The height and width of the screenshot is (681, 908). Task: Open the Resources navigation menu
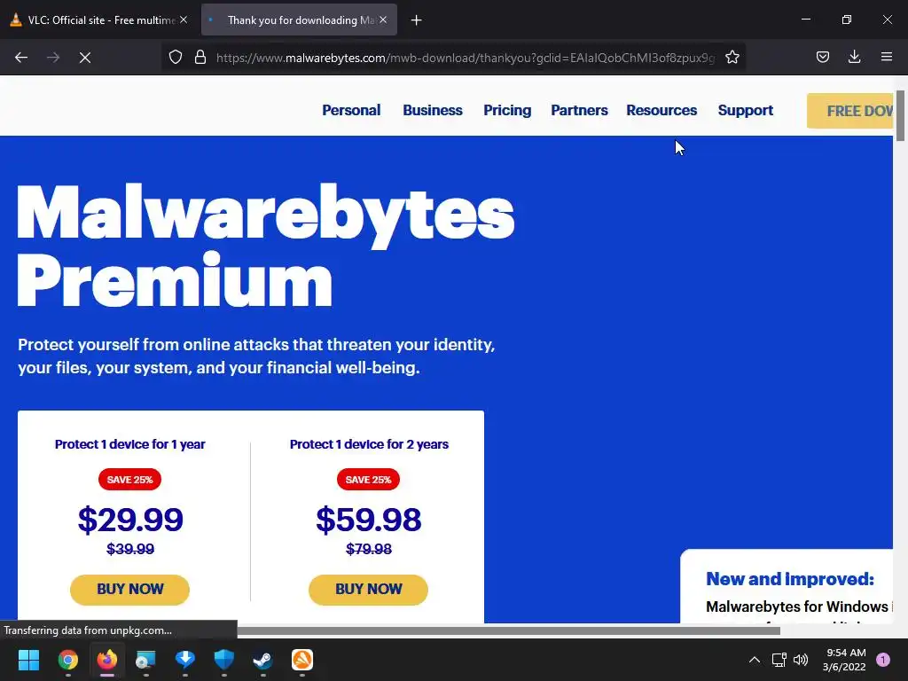(661, 110)
